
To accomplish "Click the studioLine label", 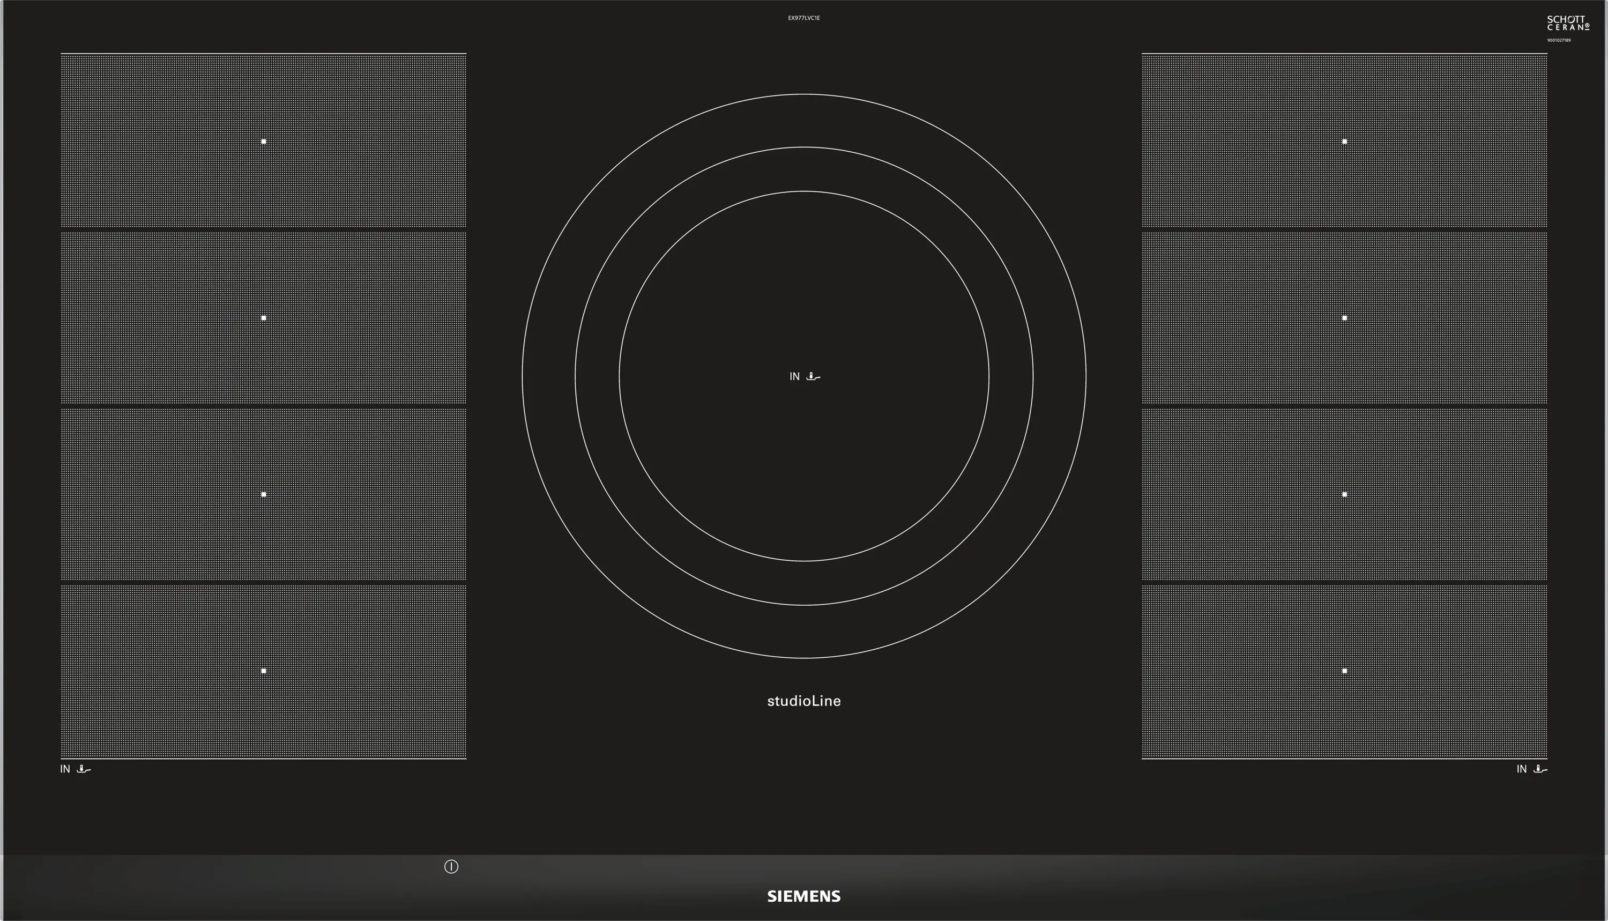I will point(803,701).
